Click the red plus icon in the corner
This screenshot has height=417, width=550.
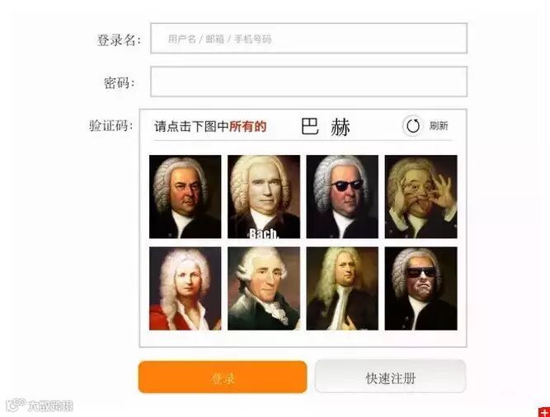pyautogui.click(x=544, y=413)
